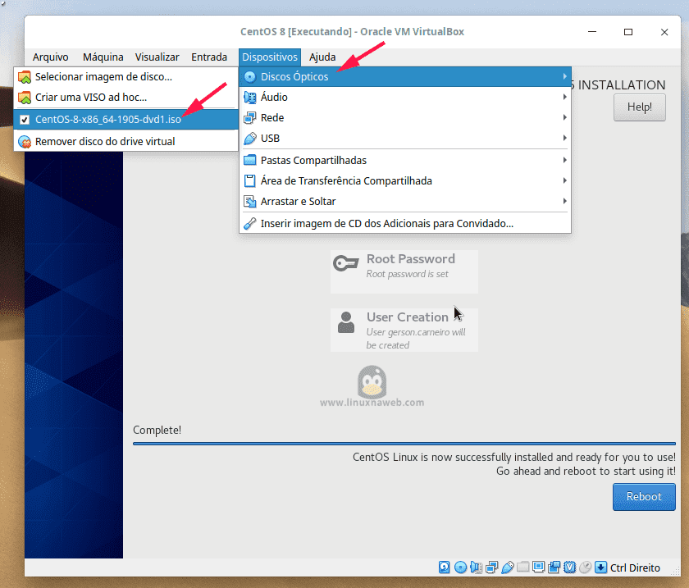Open the Visualizar menu
The image size is (689, 588).
tap(157, 57)
